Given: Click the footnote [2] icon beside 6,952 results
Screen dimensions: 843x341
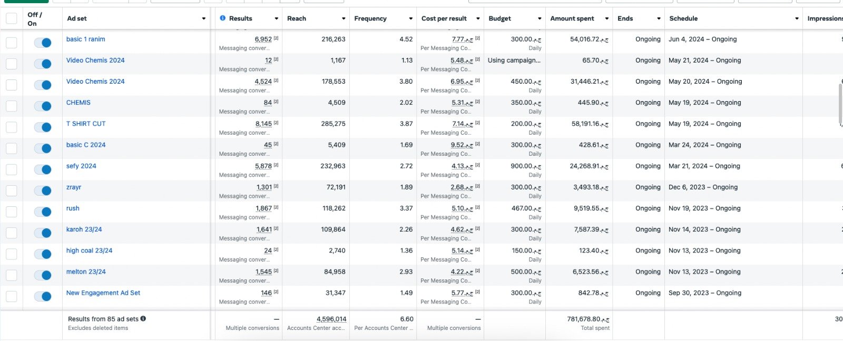Looking at the screenshot, I should point(276,38).
